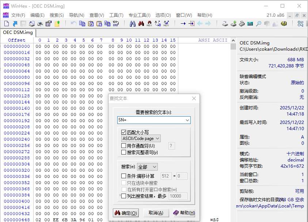308x222 pixels.
Task: Launch the calculator toolbar icon
Action: pos(250,24)
